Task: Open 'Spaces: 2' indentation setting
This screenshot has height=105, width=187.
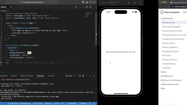Action: coord(49,104)
